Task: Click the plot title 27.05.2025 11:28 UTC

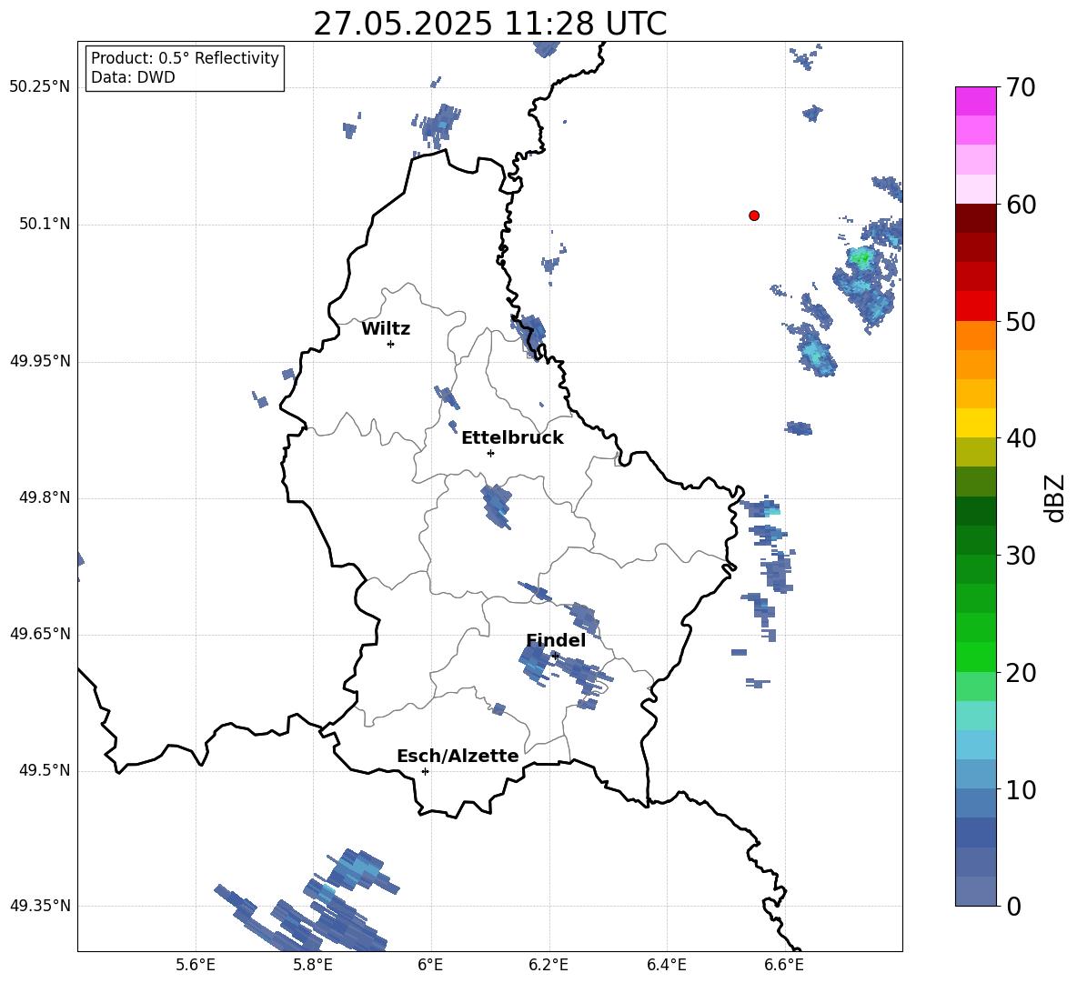Action: pyautogui.click(x=489, y=24)
